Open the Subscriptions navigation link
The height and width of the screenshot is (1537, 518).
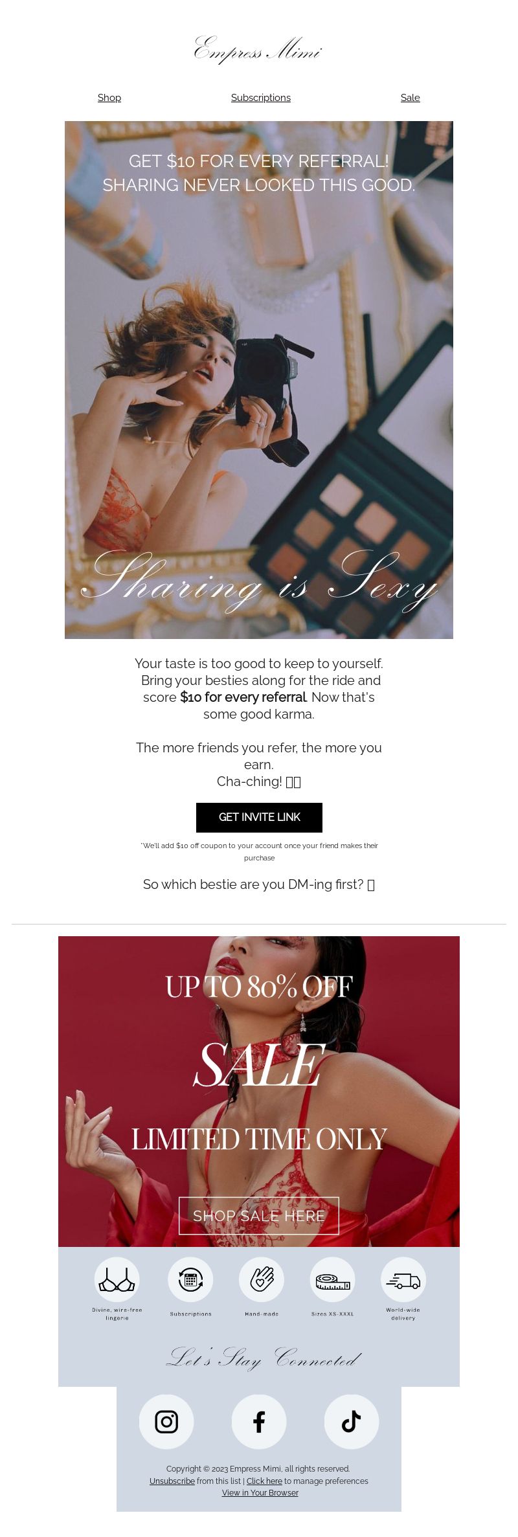261,98
